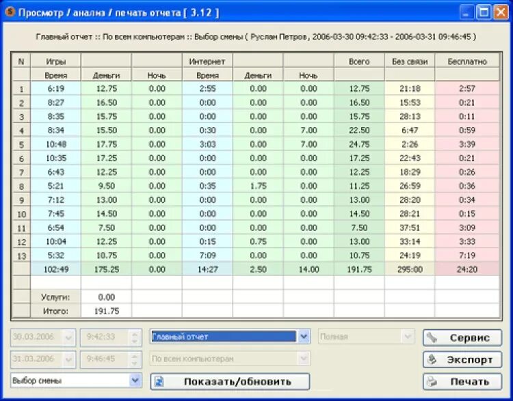
Task: Open the 31.03.2006 end date picker
Action: point(68,359)
